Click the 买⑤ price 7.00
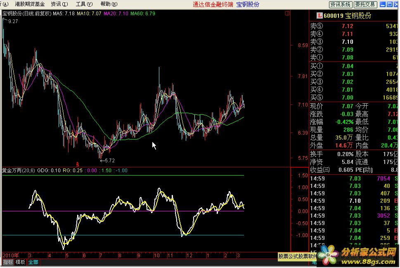The width and height of the screenshot is (400, 268). coord(348,97)
